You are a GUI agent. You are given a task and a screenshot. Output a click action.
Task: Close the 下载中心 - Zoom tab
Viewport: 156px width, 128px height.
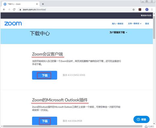pos(37,4)
